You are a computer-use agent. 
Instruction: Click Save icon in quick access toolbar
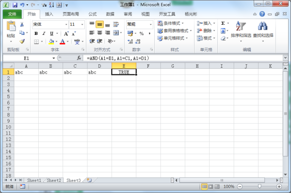coord(15,5)
